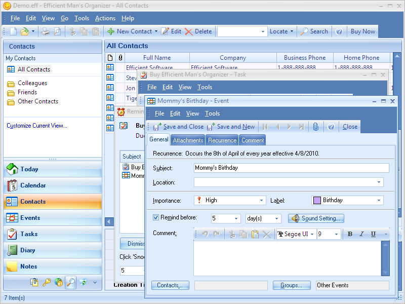
Task: Click the Save and Close button
Action: (178, 127)
